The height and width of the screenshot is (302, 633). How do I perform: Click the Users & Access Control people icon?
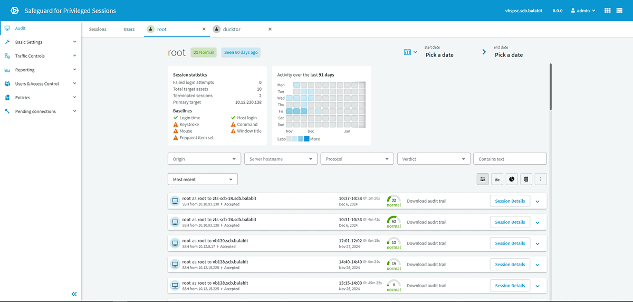pos(7,83)
